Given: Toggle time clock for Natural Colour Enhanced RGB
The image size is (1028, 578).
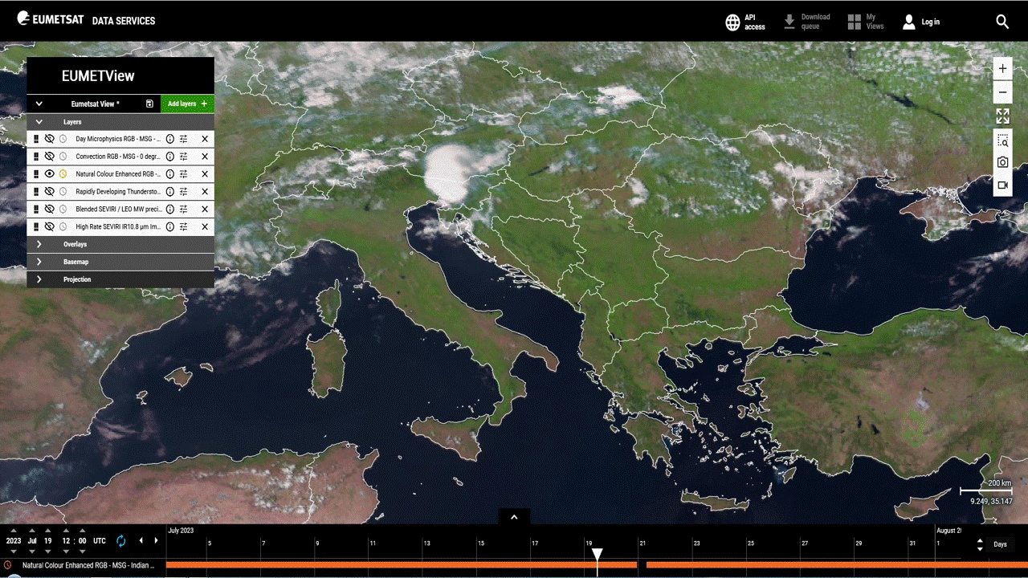Looking at the screenshot, I should tap(63, 174).
